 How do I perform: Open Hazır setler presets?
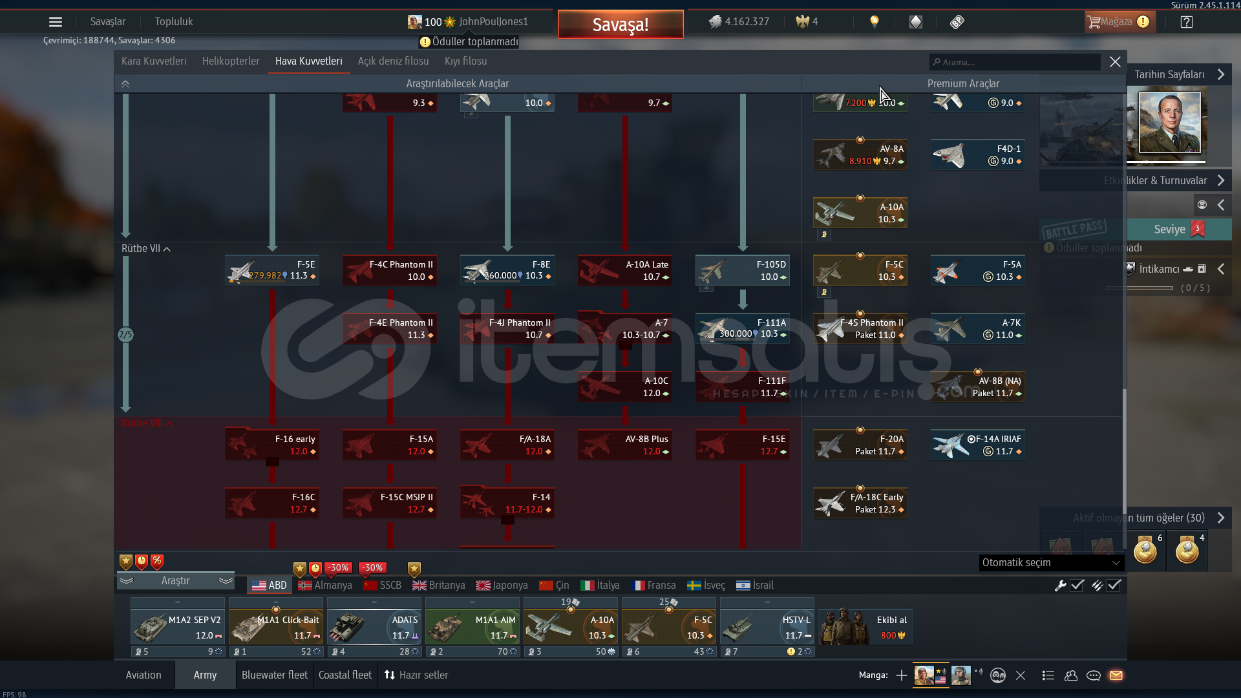[416, 675]
